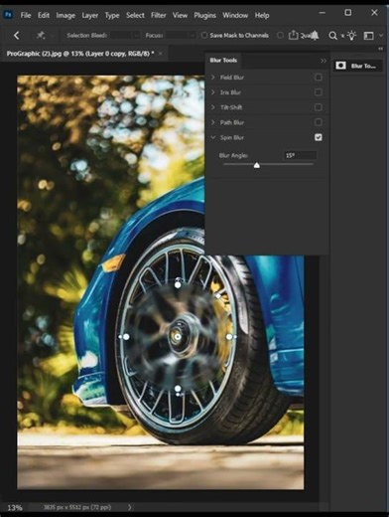Click the lightbulb discover icon
Image resolution: width=389 pixels, height=517 pixels.
(x=351, y=35)
